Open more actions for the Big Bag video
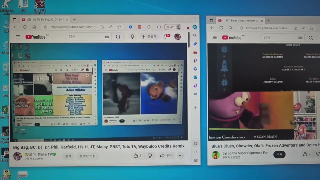This screenshot has width=320, height=180. [x=180, y=155]
